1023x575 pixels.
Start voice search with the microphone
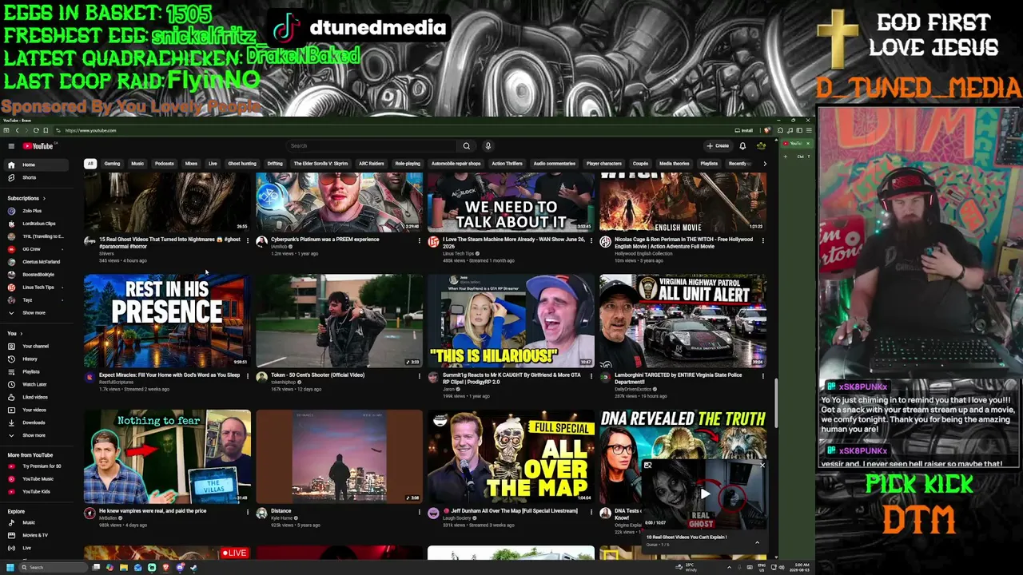point(488,146)
